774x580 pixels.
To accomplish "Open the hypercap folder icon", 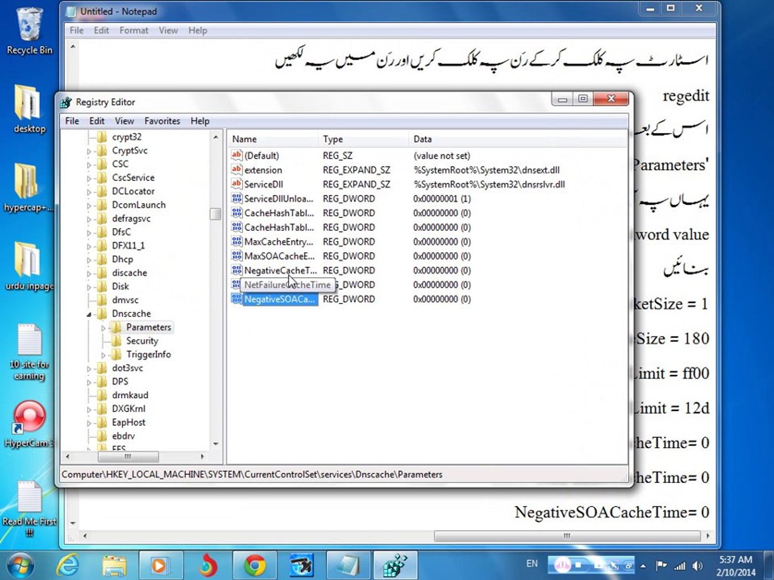I will (28, 188).
